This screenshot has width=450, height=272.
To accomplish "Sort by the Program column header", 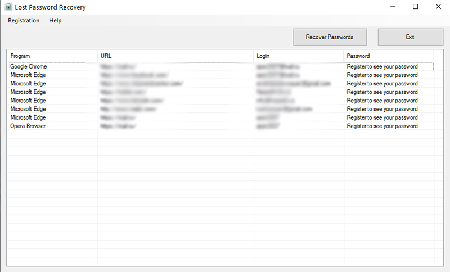I will (52, 56).
